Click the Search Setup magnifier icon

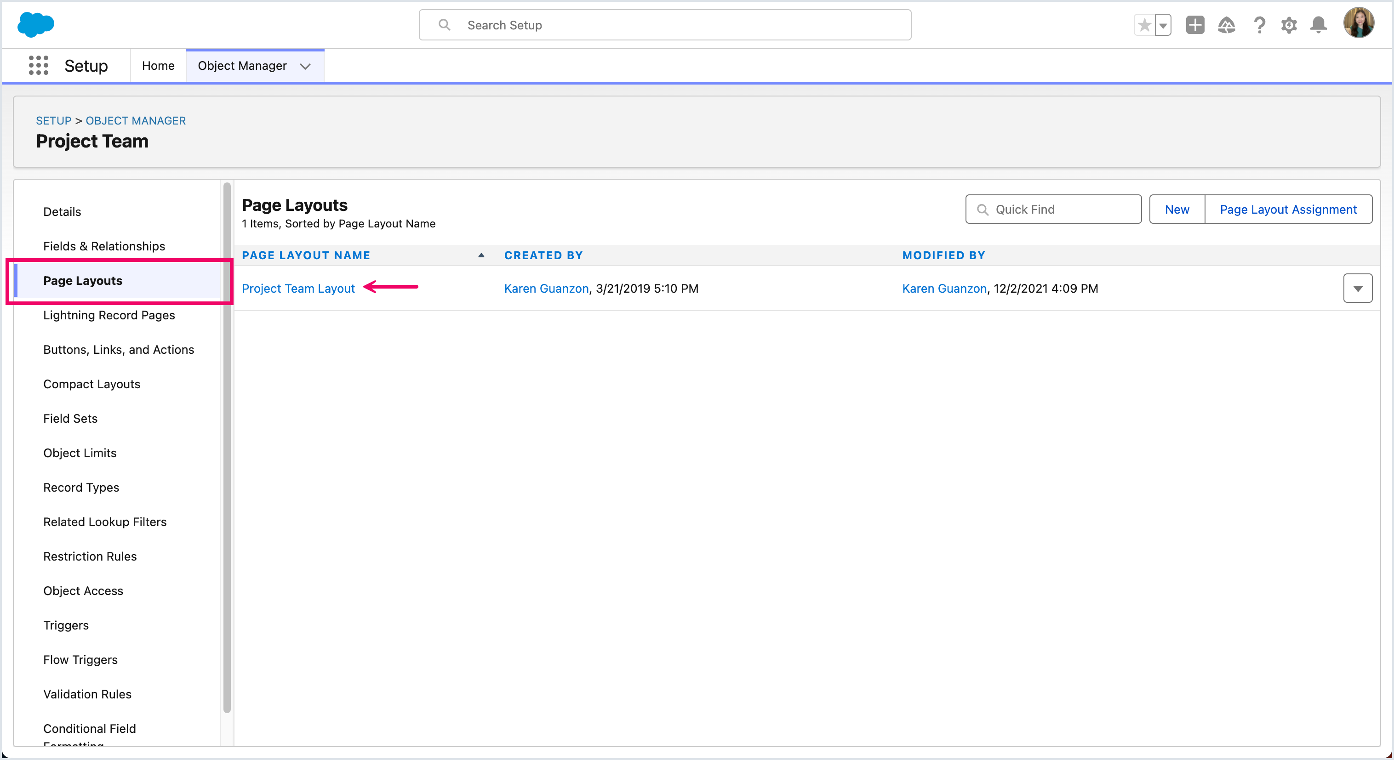[444, 25]
